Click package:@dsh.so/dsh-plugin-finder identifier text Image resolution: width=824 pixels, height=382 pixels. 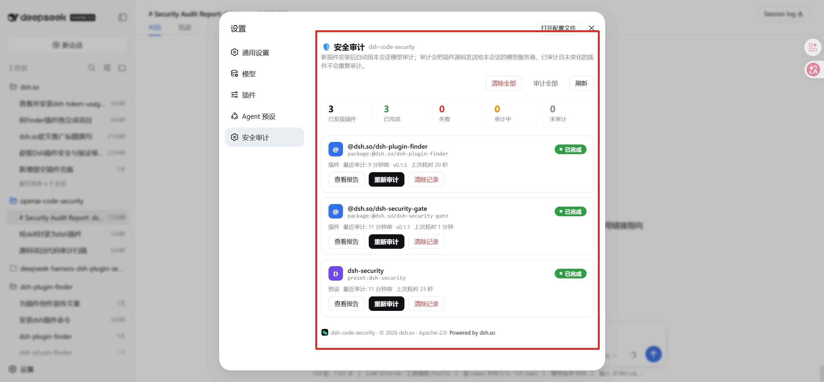[398, 154]
